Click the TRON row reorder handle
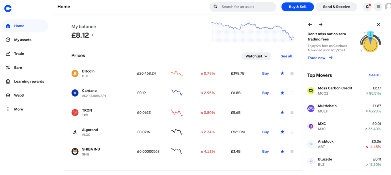The width and height of the screenshot is (391, 175). (x=292, y=112)
